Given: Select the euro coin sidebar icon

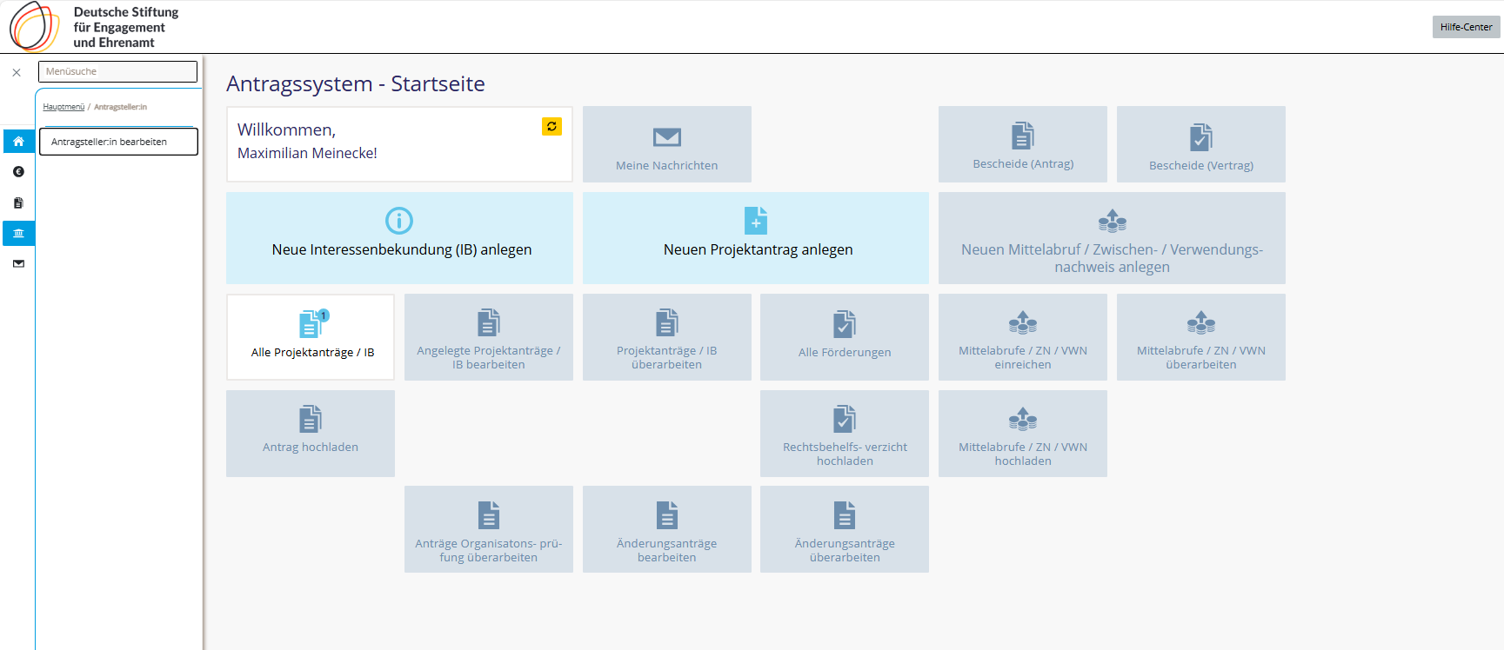Looking at the screenshot, I should pos(18,172).
